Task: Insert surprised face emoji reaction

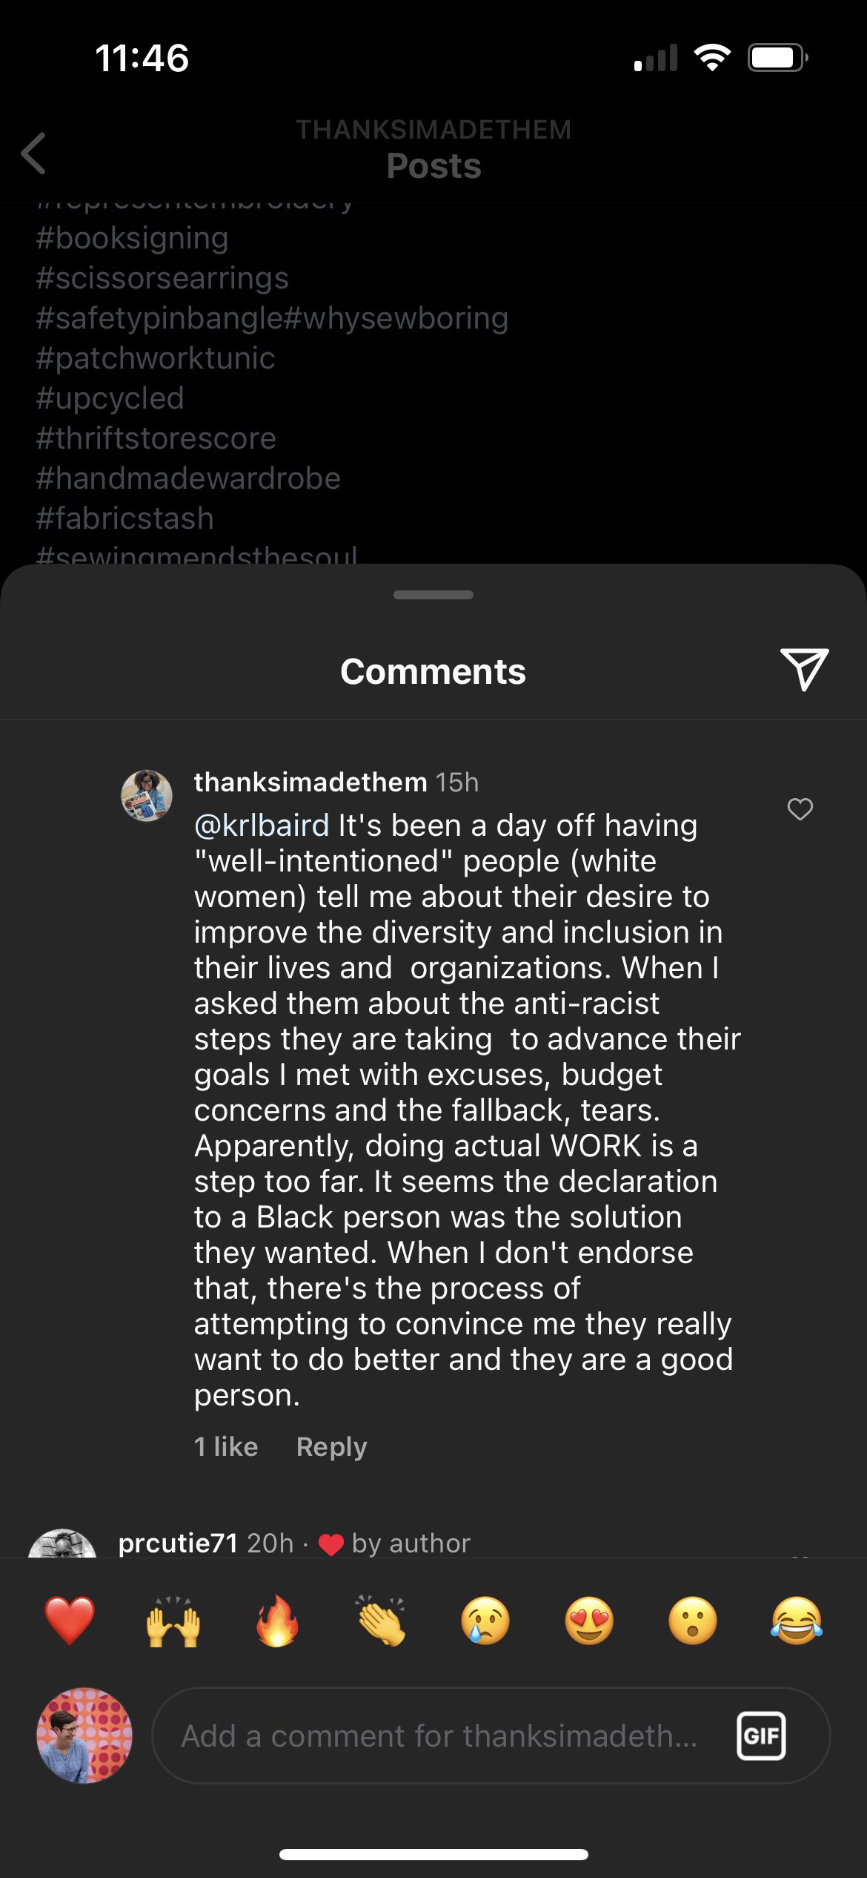Action: (x=693, y=1621)
